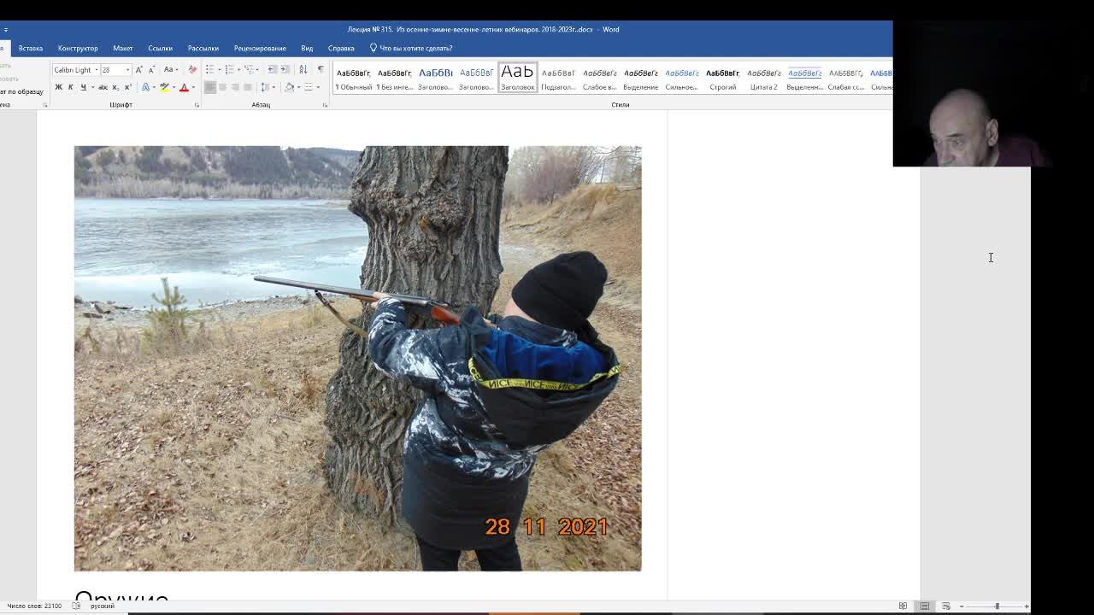1094x615 pixels.
Task: Apply the 'Строгий' text style
Action: click(x=722, y=79)
